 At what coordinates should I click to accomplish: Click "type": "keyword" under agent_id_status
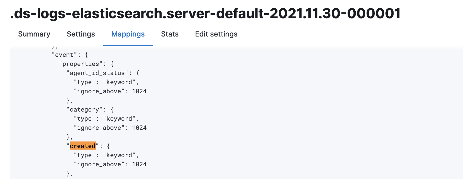pos(106,82)
